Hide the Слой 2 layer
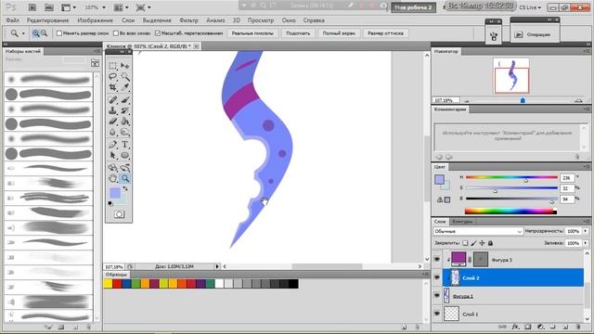Screen dimensions: 594x334 pos(437,278)
